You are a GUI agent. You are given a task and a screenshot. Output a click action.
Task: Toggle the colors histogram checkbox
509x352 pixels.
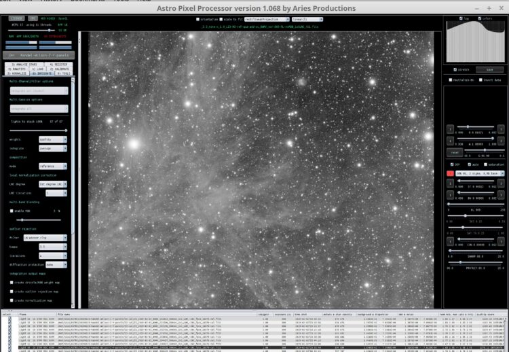[479, 18]
